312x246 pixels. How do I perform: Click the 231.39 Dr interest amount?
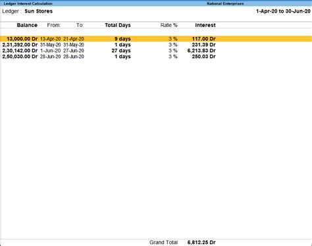(203, 45)
